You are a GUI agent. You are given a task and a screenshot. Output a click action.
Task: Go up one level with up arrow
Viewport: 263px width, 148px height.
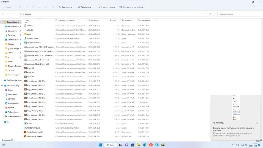pyautogui.click(x=16, y=14)
